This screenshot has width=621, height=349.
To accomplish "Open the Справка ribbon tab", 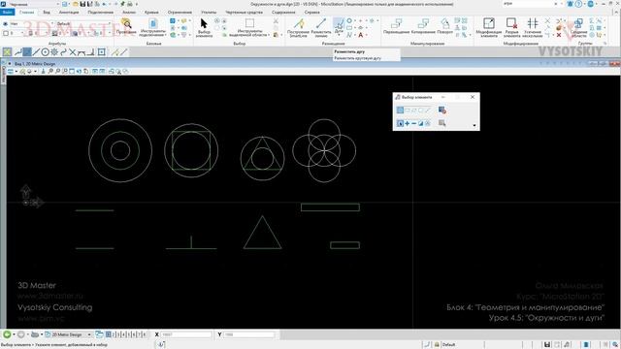I will 312,13.
